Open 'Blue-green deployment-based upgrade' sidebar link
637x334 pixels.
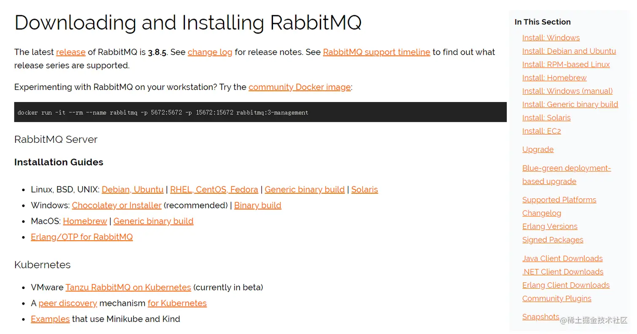coord(567,175)
